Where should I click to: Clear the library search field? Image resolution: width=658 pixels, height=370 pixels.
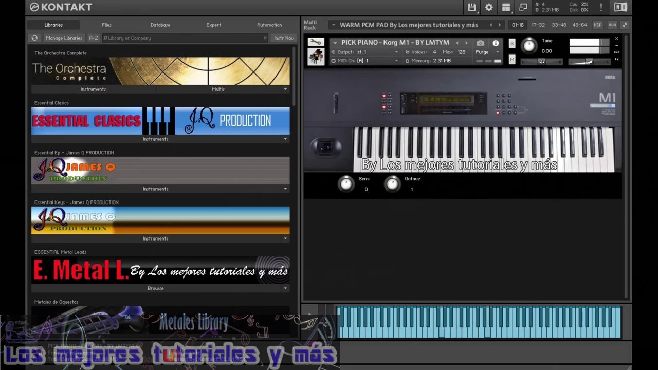(x=265, y=38)
